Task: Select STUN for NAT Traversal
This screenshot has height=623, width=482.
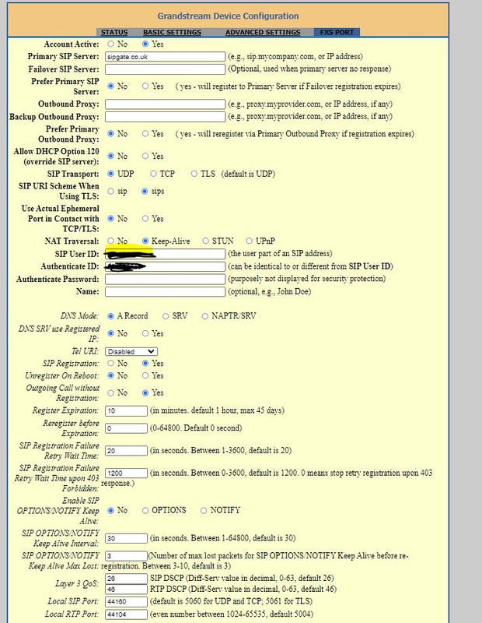Action: (x=205, y=241)
